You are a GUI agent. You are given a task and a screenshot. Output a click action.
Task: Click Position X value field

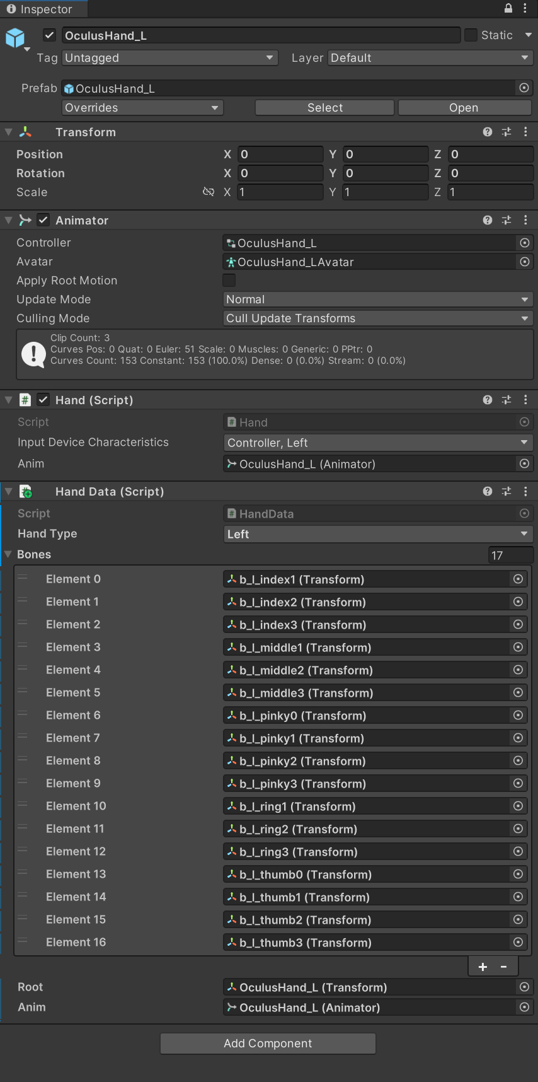click(x=280, y=154)
